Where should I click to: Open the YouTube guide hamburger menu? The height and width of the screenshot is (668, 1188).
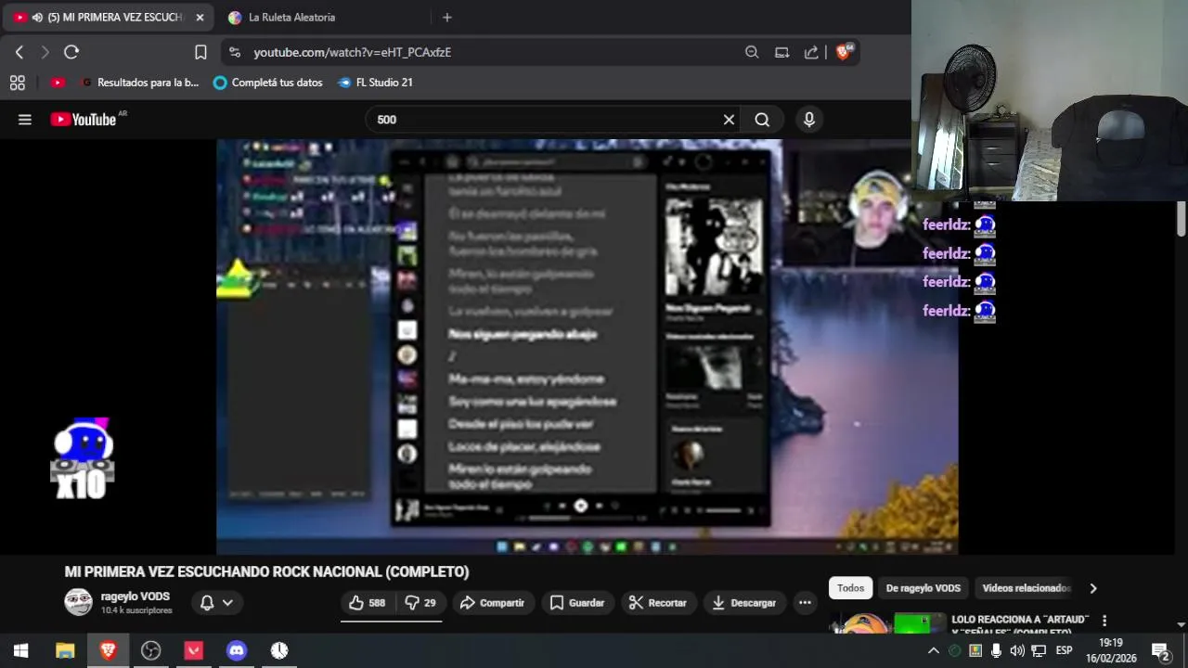(x=25, y=120)
